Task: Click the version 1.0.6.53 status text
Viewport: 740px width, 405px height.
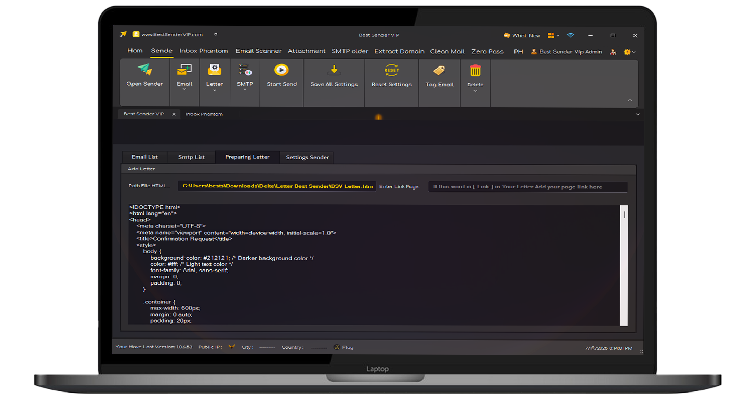Action: pos(154,347)
